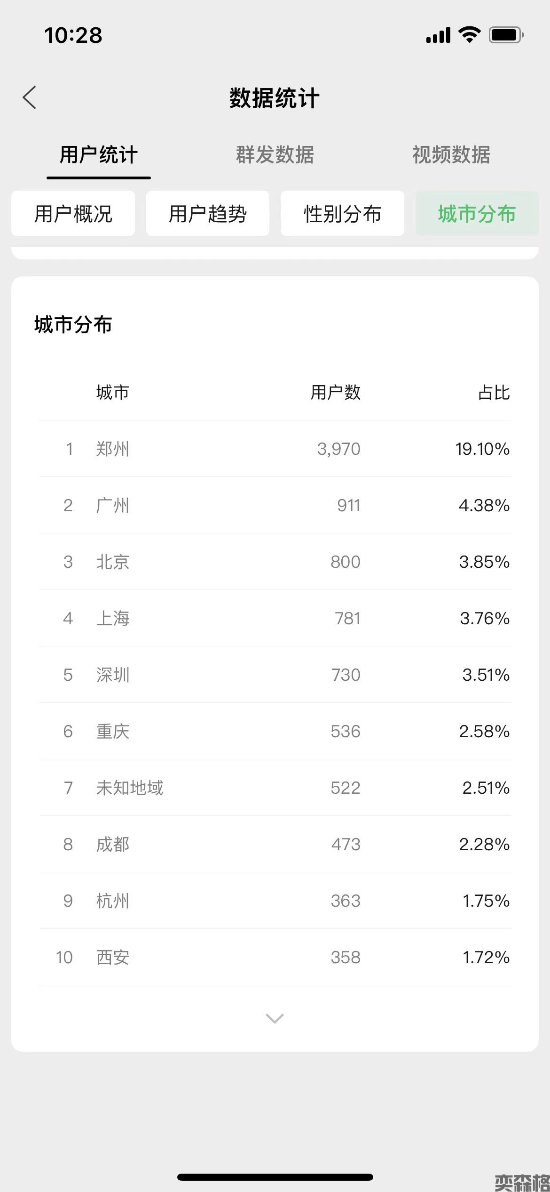Tap the 郑州 city row
This screenshot has width=550, height=1192.
point(275,449)
